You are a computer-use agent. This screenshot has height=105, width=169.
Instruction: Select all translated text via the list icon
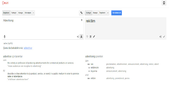click(x=91, y=37)
